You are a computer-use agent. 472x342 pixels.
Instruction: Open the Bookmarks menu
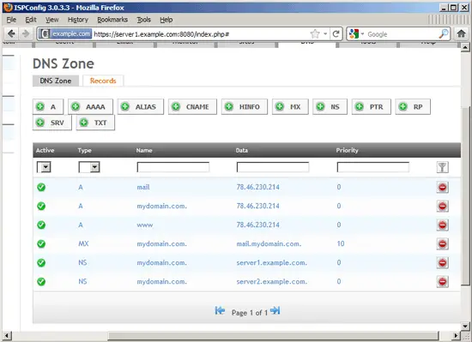(x=112, y=20)
